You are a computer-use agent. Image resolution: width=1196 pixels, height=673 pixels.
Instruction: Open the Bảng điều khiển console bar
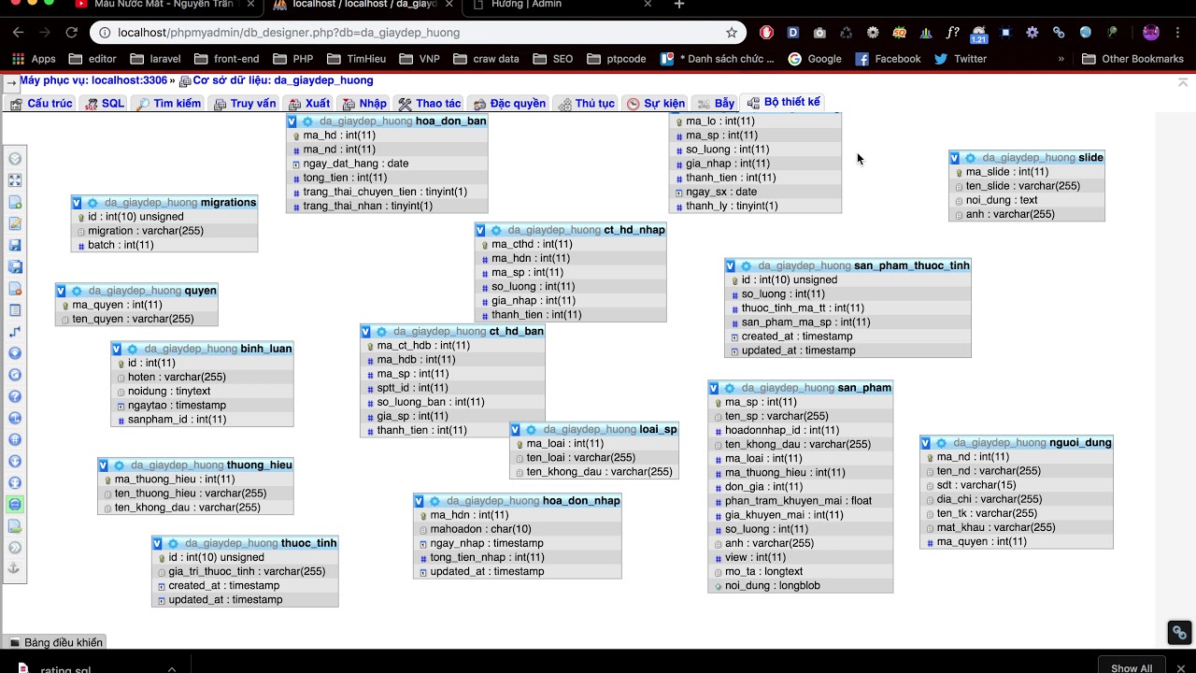click(55, 642)
